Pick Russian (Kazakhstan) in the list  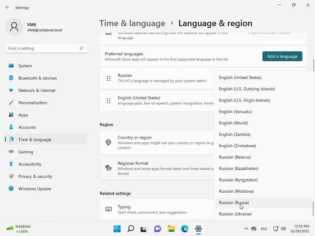coord(263,168)
